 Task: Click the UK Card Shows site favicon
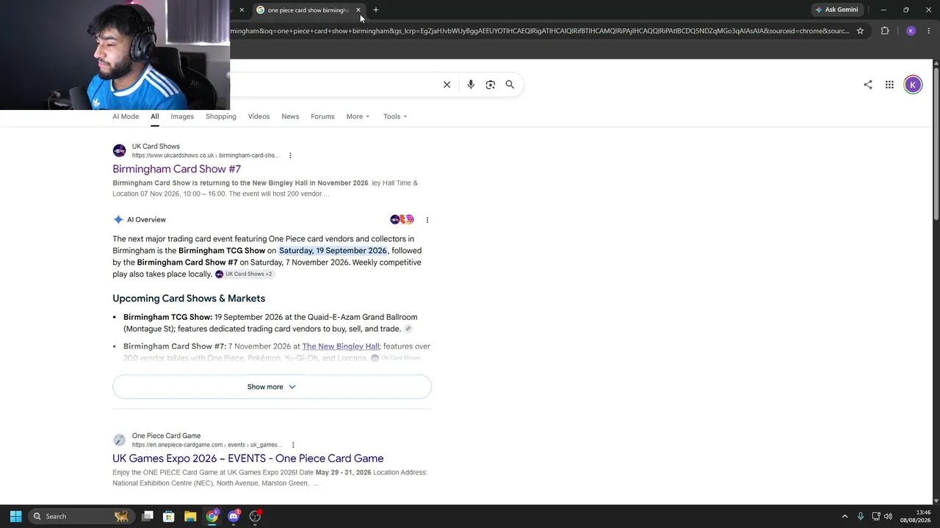click(119, 150)
